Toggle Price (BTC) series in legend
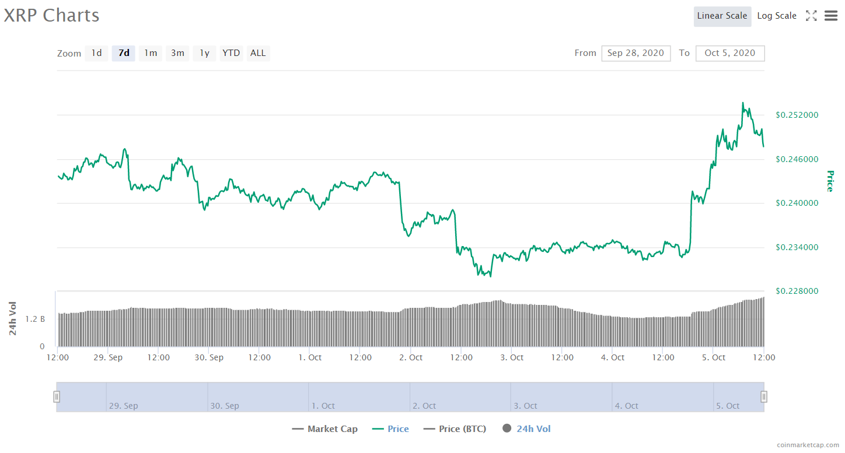This screenshot has height=453, width=845. click(455, 429)
